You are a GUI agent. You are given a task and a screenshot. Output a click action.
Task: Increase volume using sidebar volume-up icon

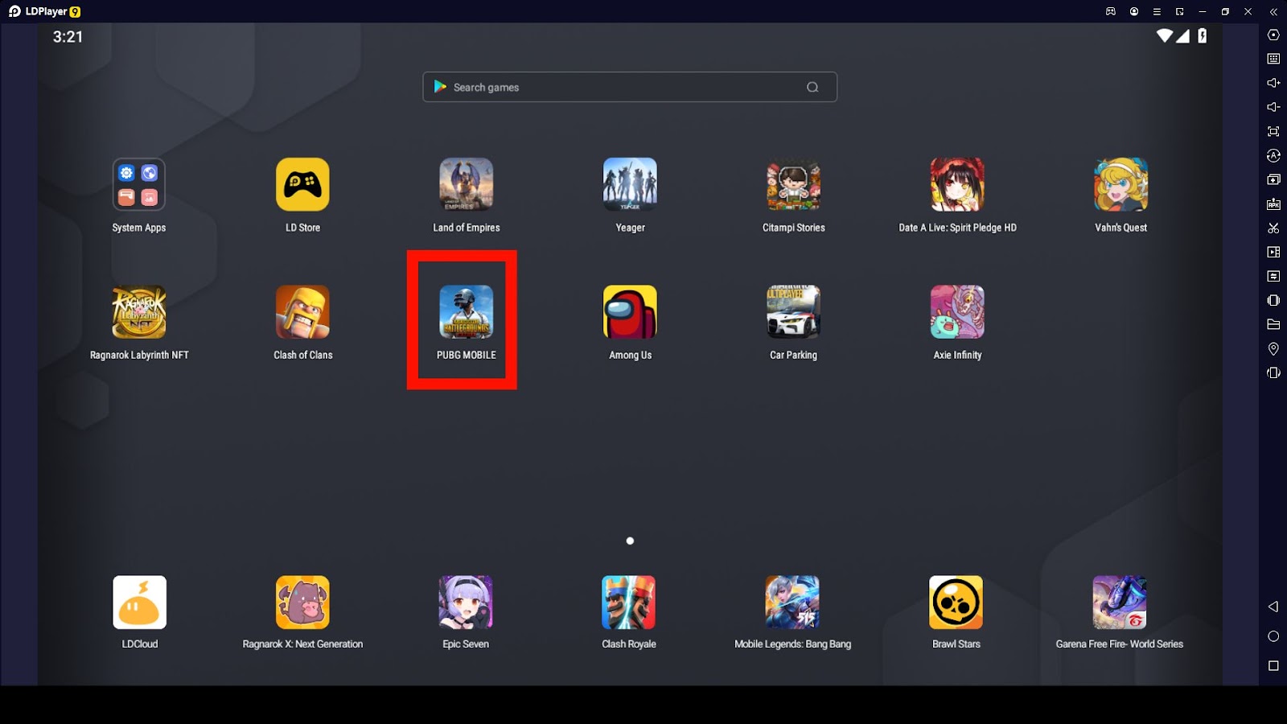pyautogui.click(x=1273, y=83)
